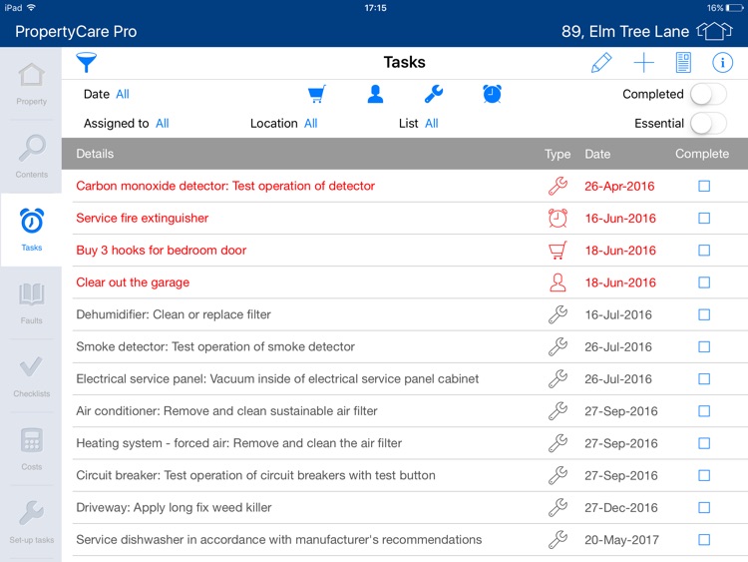The image size is (748, 562).
Task: Click cart icon on Buy 3 hooks row
Action: 558,251
